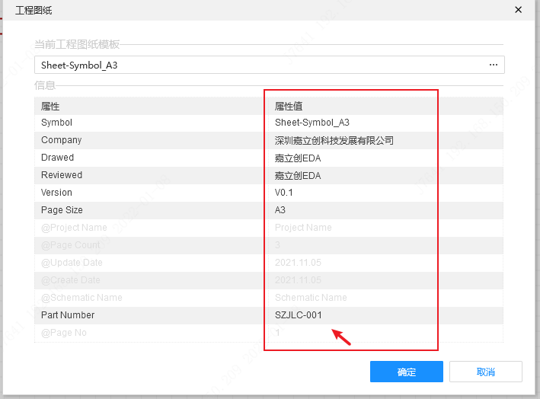Edit the Reviewed value field

pyautogui.click(x=298, y=175)
